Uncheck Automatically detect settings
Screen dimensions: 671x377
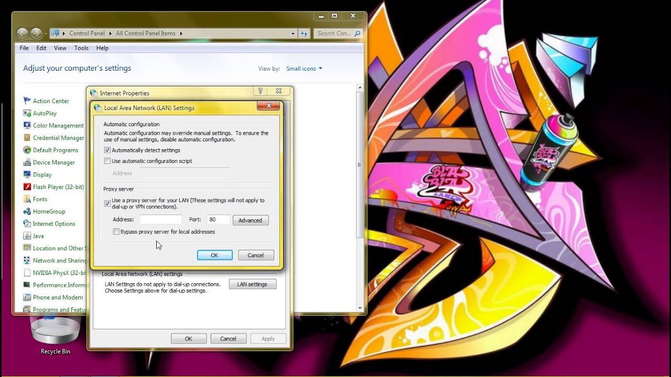pos(107,150)
